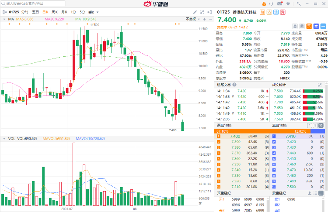
Task: Click the blue 卖 sell button
Action: (316, 26)
